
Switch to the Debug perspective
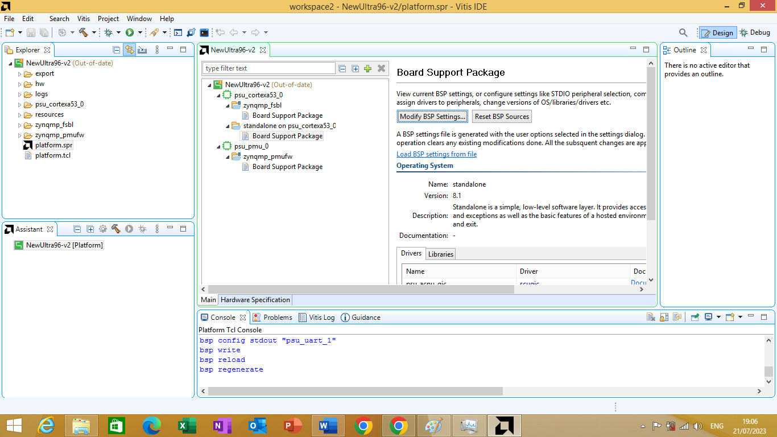tap(755, 33)
